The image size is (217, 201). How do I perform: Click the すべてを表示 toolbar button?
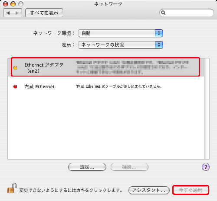pyautogui.click(x=44, y=13)
